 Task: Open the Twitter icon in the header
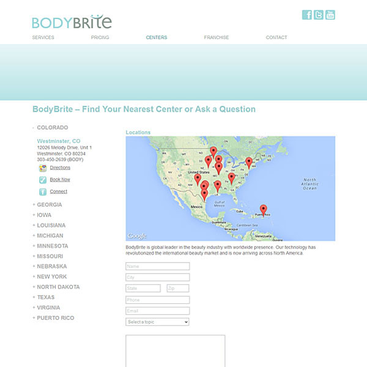(x=318, y=15)
